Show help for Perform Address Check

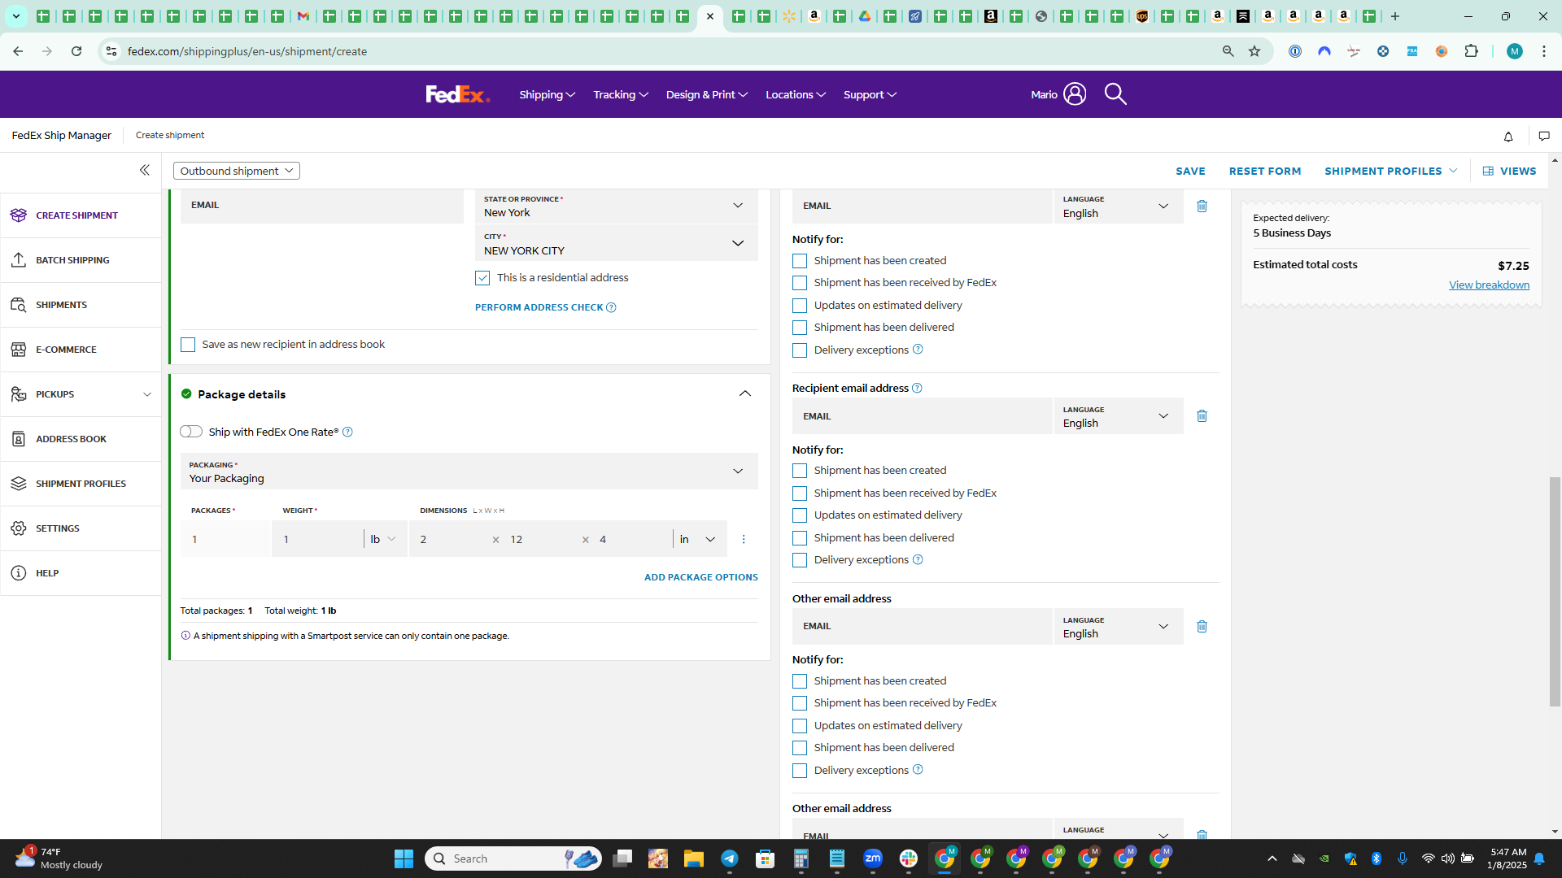(x=611, y=307)
